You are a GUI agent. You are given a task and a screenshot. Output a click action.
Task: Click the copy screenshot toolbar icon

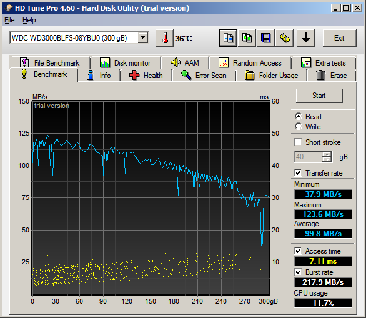(x=247, y=38)
